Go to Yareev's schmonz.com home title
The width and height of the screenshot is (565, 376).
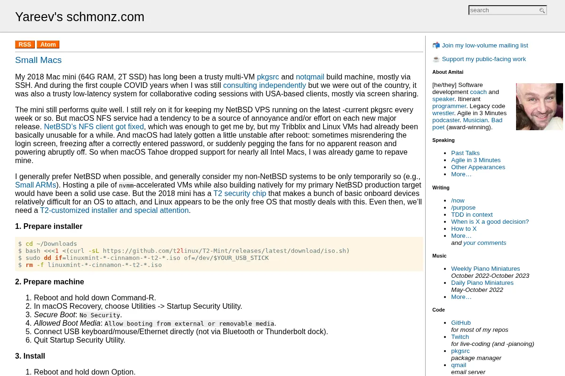(x=80, y=17)
